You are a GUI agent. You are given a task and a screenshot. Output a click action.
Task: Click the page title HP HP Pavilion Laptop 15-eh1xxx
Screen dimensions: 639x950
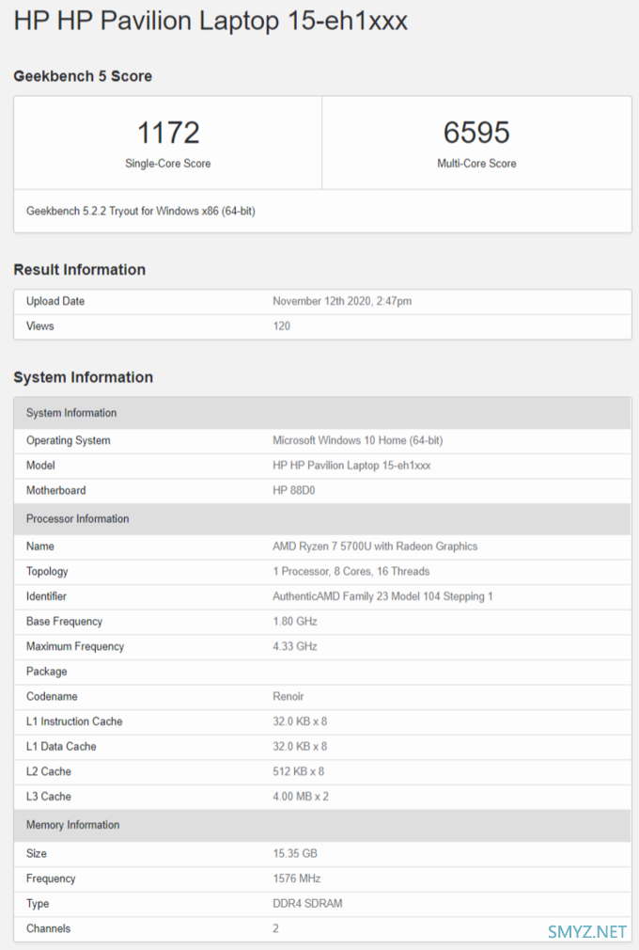pyautogui.click(x=210, y=22)
